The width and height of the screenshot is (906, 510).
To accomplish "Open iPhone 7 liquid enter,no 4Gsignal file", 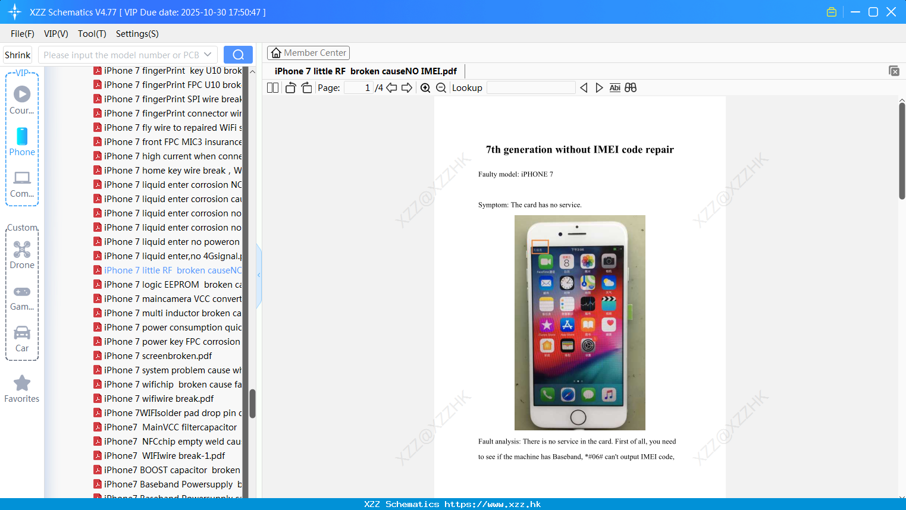I will tap(167, 256).
